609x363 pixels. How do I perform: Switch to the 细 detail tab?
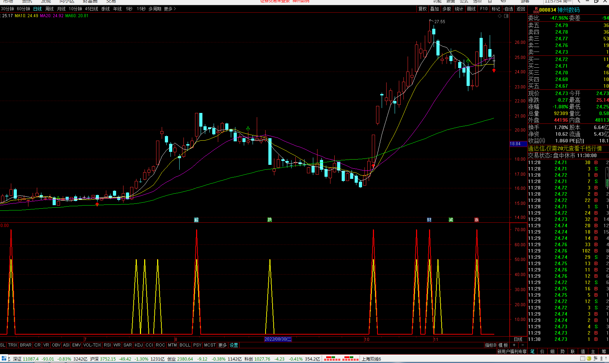point(553,351)
